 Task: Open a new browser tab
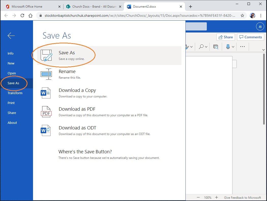(190, 7)
